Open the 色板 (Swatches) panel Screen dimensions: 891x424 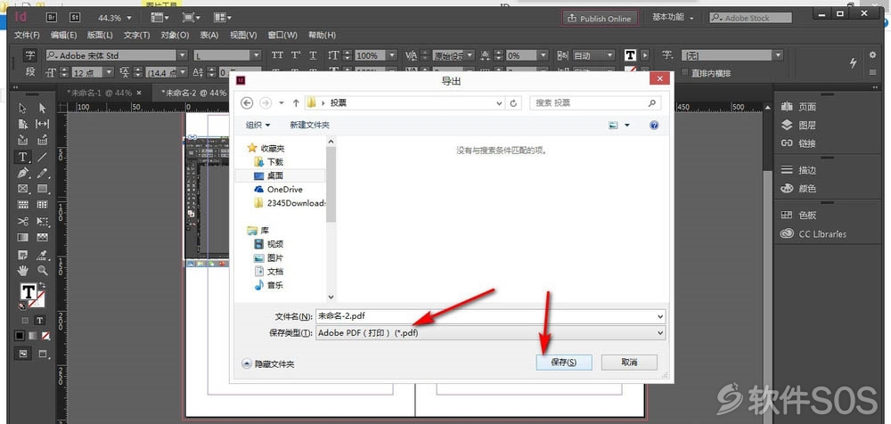pyautogui.click(x=798, y=216)
